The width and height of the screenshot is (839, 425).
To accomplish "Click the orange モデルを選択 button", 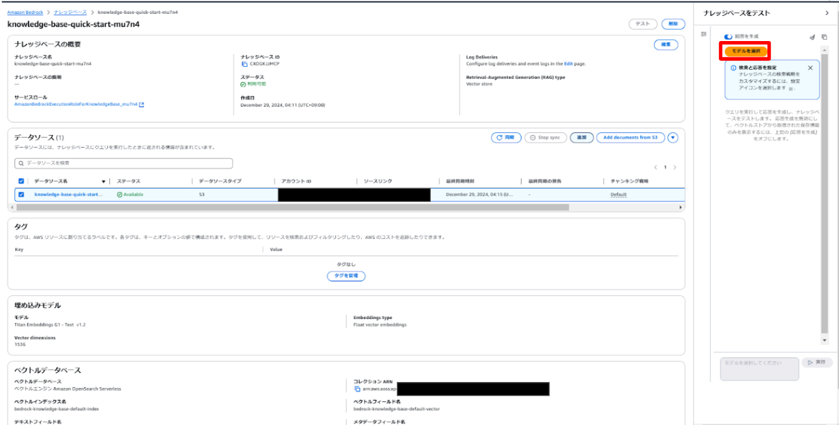I will 746,52.
